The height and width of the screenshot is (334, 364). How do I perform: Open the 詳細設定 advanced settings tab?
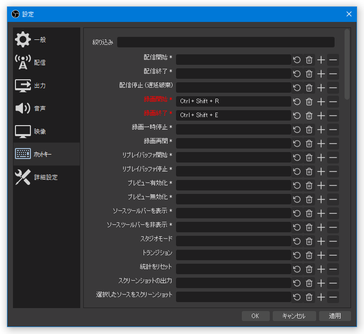pos(46,177)
